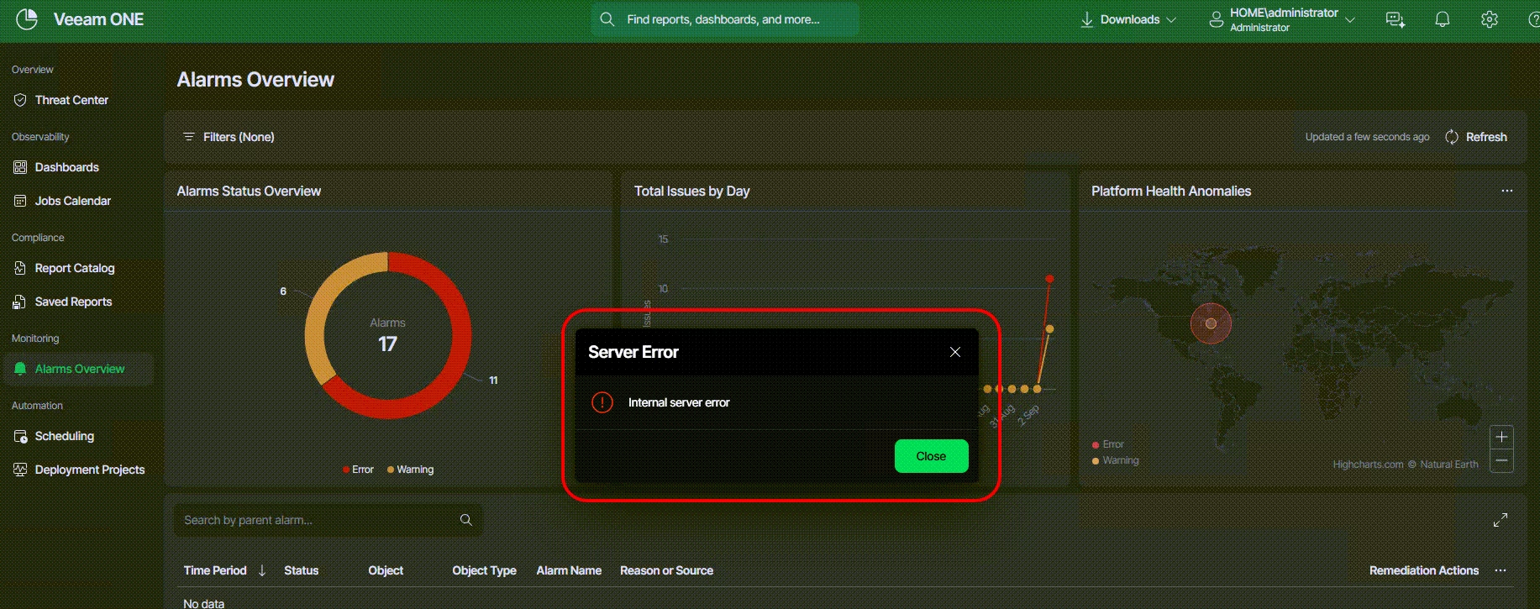
Task: Sort by Status column
Action: coord(301,570)
